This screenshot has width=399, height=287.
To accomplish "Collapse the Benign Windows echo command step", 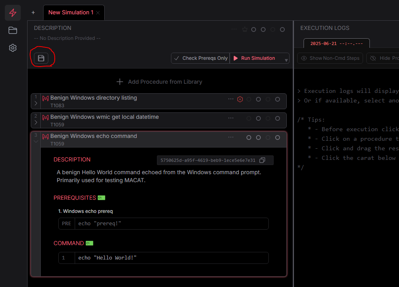I will 36,141.
